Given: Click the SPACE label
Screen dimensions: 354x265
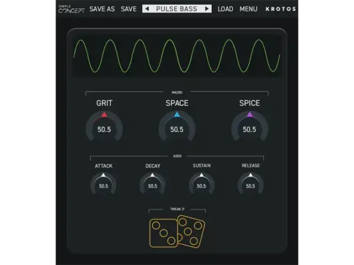Looking at the screenshot, I should (177, 103).
